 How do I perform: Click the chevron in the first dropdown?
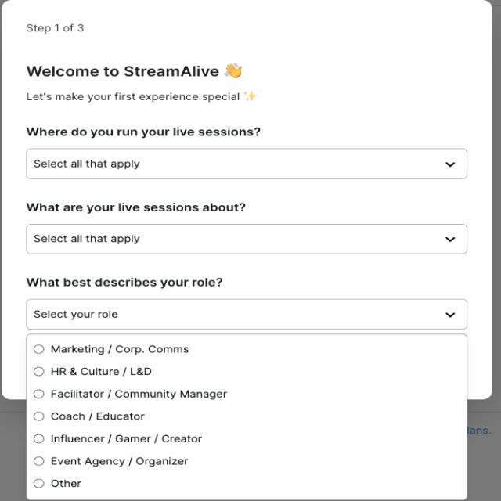click(450, 164)
